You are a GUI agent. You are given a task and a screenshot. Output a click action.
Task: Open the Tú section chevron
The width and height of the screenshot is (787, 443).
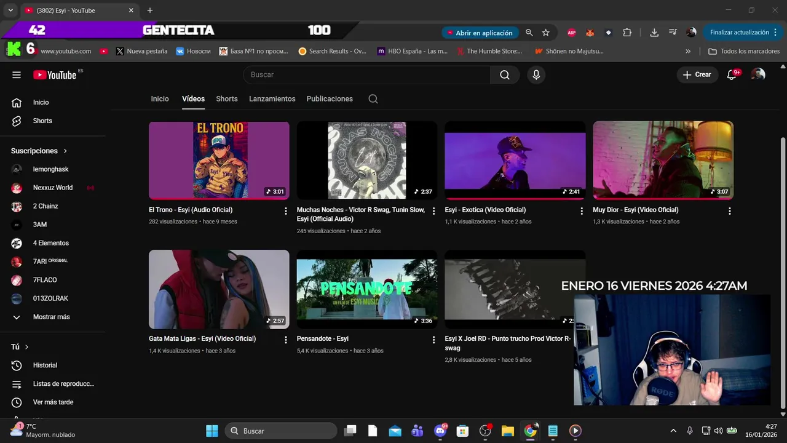click(x=26, y=347)
